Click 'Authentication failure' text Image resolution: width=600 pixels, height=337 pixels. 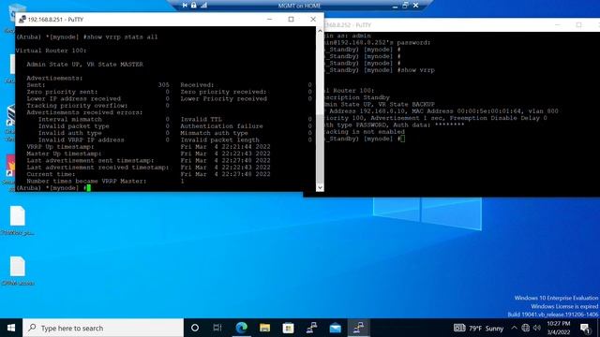pyautogui.click(x=221, y=126)
